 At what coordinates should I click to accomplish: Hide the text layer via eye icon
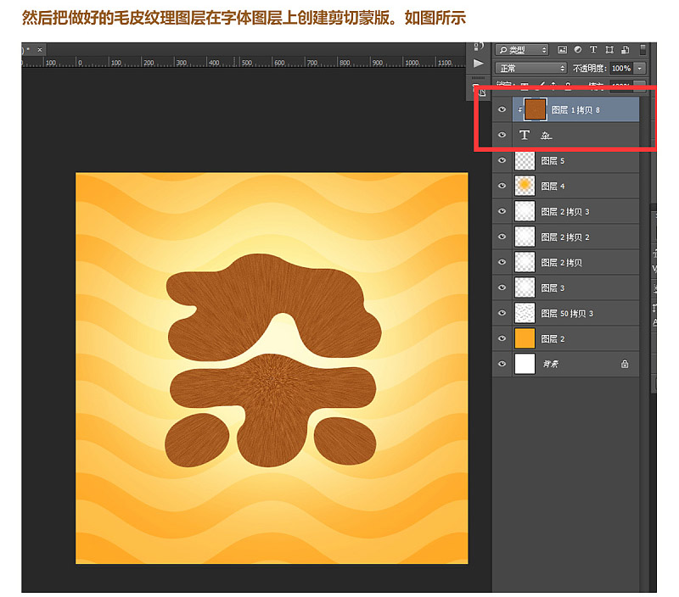(x=502, y=135)
